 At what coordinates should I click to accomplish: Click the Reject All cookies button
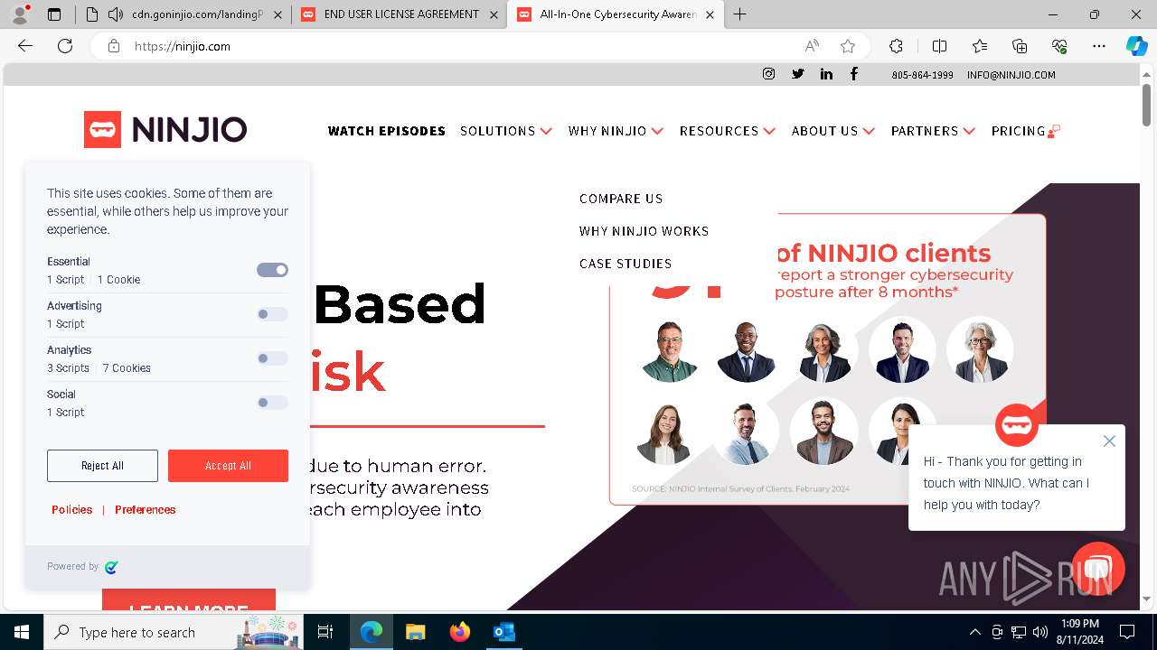[102, 466]
